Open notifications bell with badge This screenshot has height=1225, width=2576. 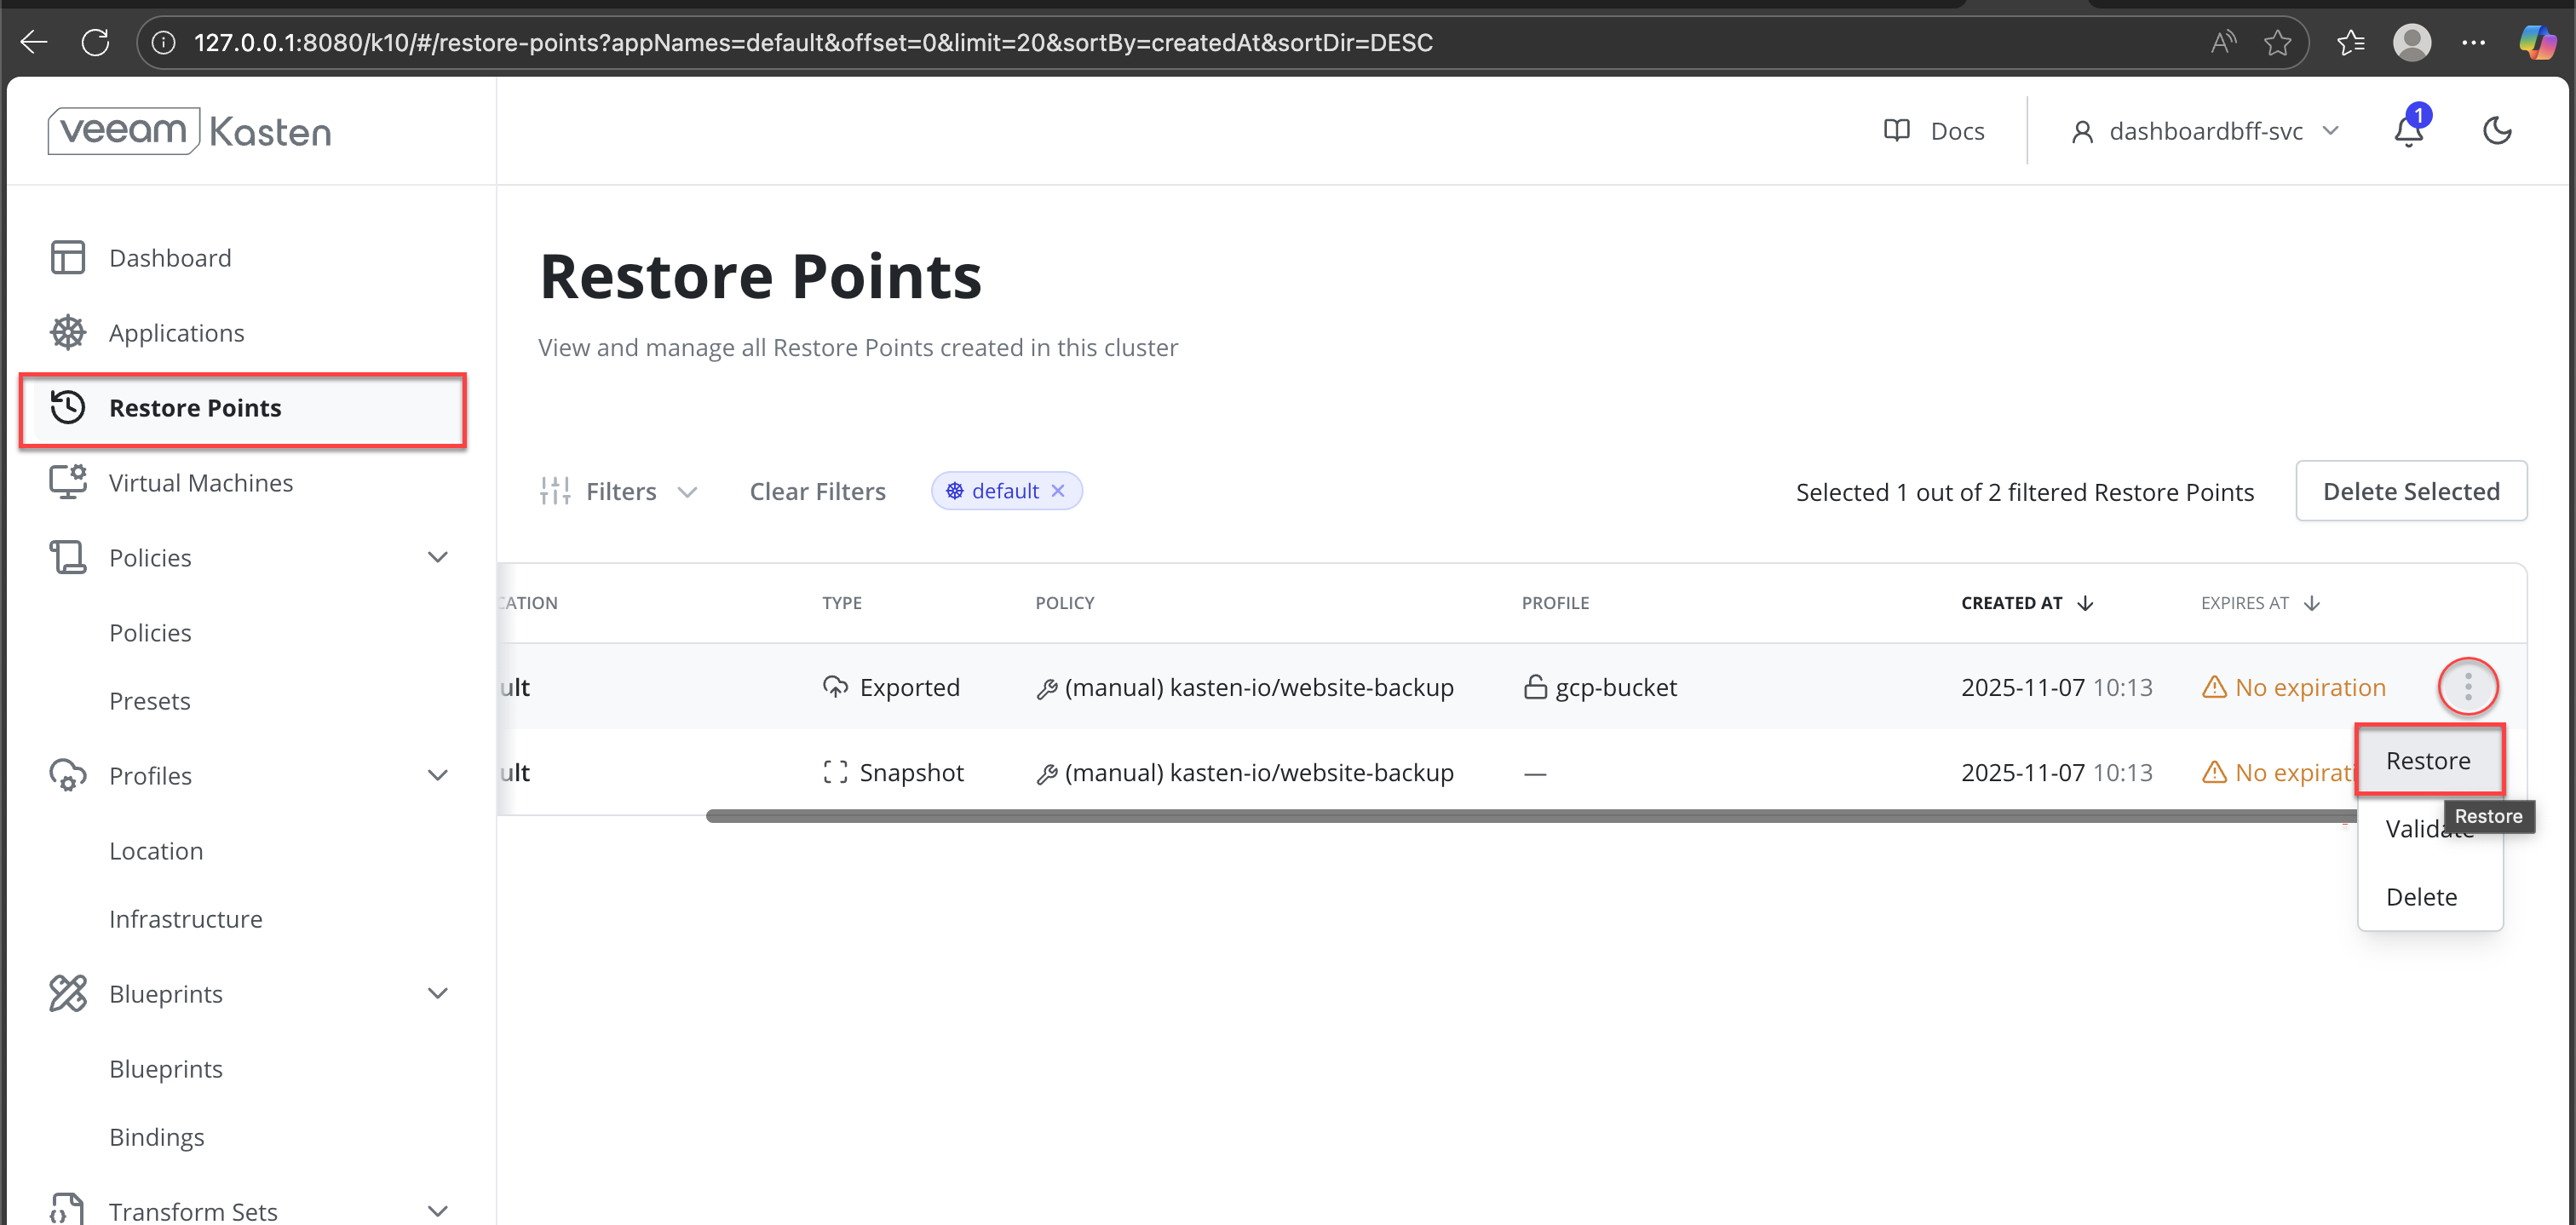pos(2408,131)
